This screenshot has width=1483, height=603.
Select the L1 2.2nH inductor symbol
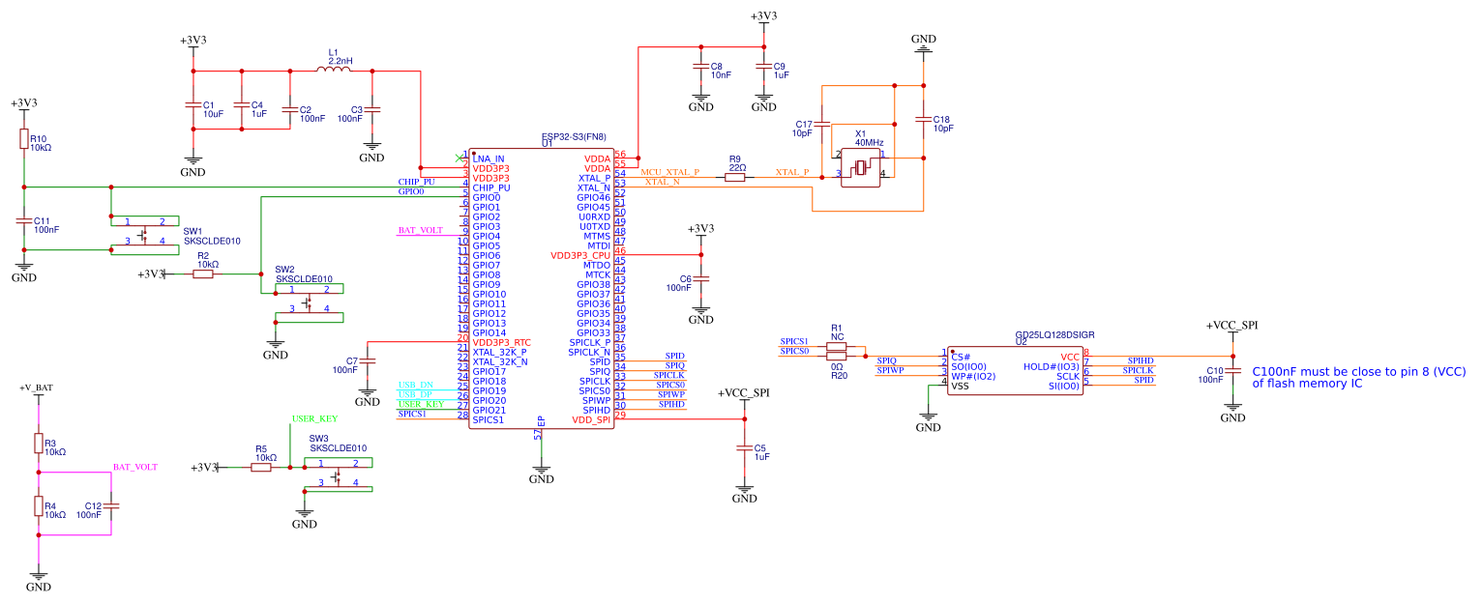tap(334, 70)
